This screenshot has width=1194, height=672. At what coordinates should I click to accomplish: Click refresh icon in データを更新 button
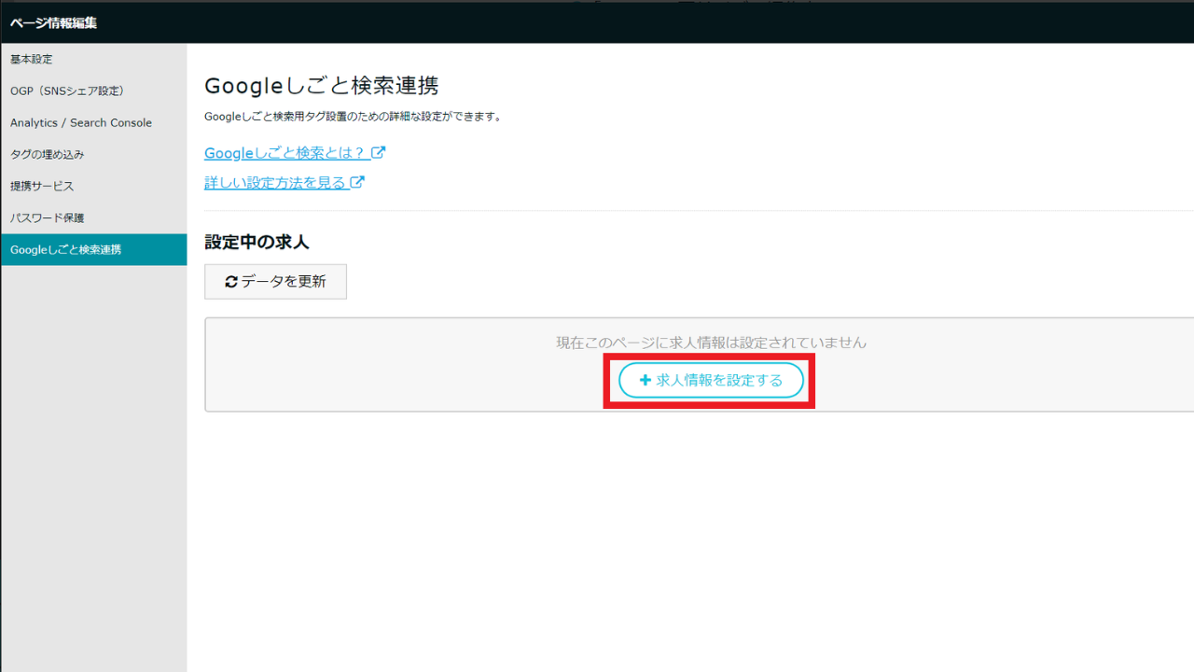click(x=231, y=282)
